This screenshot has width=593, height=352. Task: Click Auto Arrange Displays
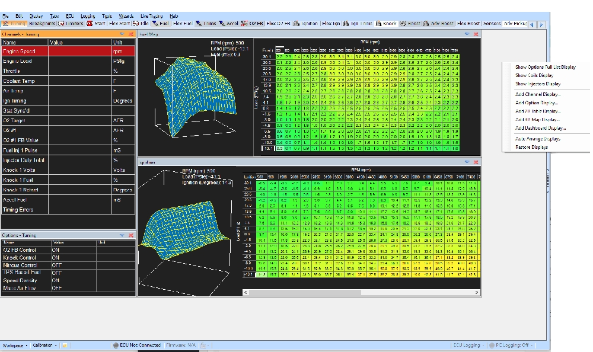[x=537, y=139]
